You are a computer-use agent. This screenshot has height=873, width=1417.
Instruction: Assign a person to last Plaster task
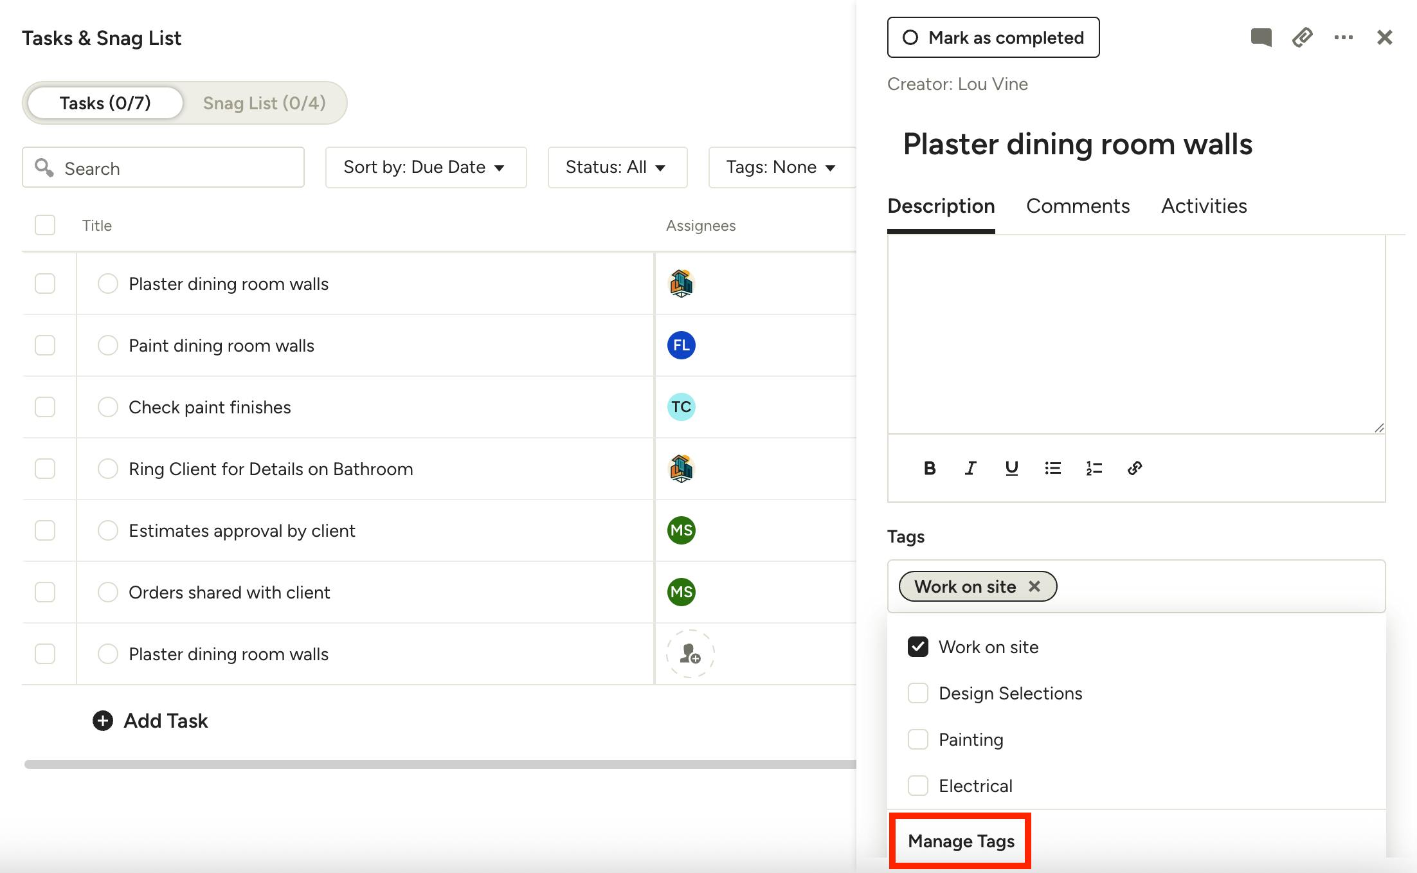690,654
